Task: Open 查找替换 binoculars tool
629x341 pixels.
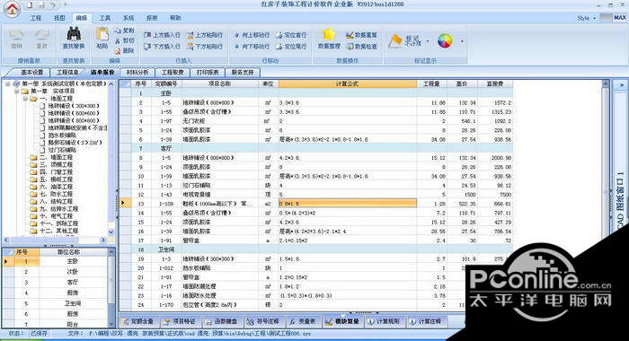Action: coord(74,39)
